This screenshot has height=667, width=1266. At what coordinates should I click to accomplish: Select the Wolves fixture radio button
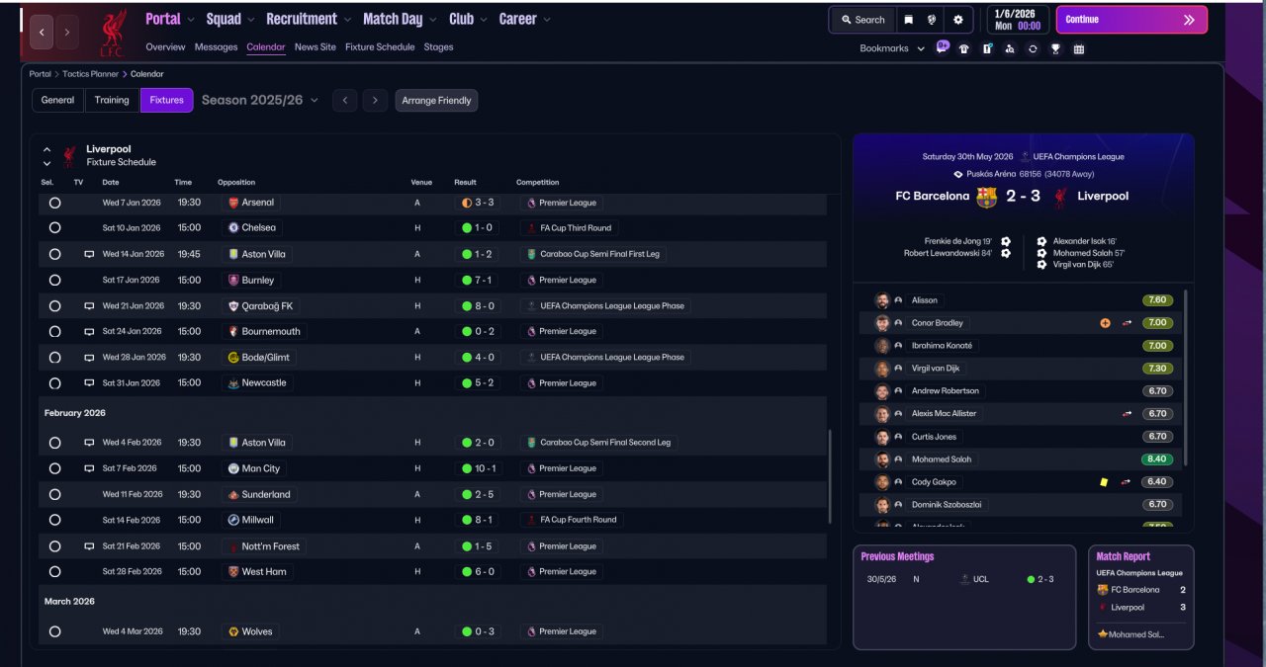tap(54, 631)
